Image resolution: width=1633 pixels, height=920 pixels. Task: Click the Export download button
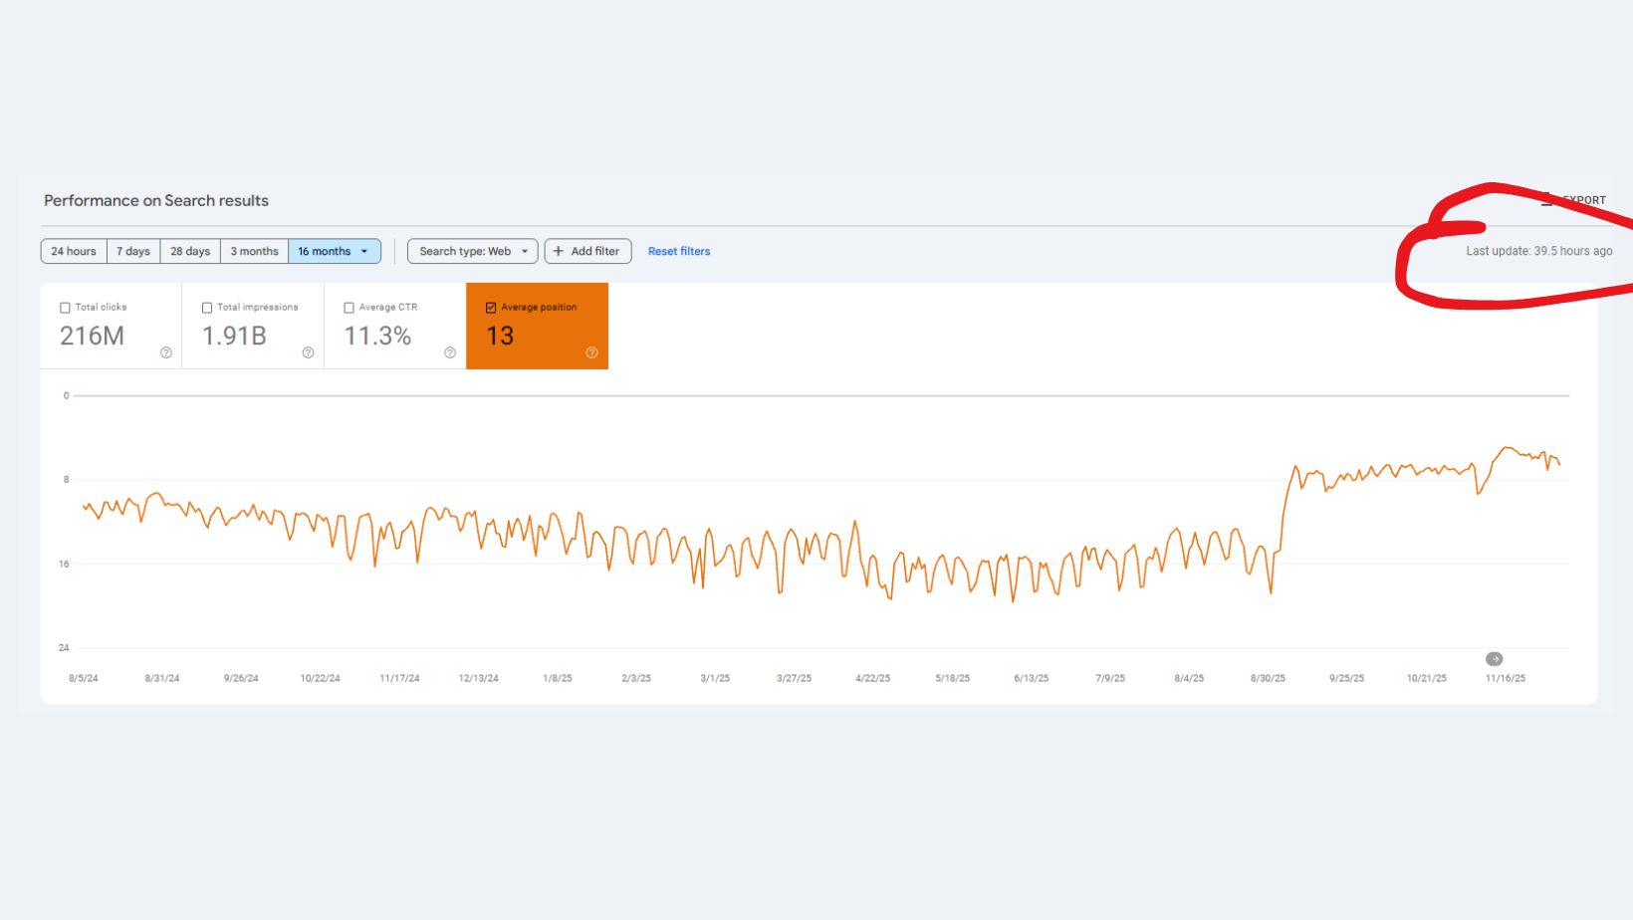tap(1574, 200)
